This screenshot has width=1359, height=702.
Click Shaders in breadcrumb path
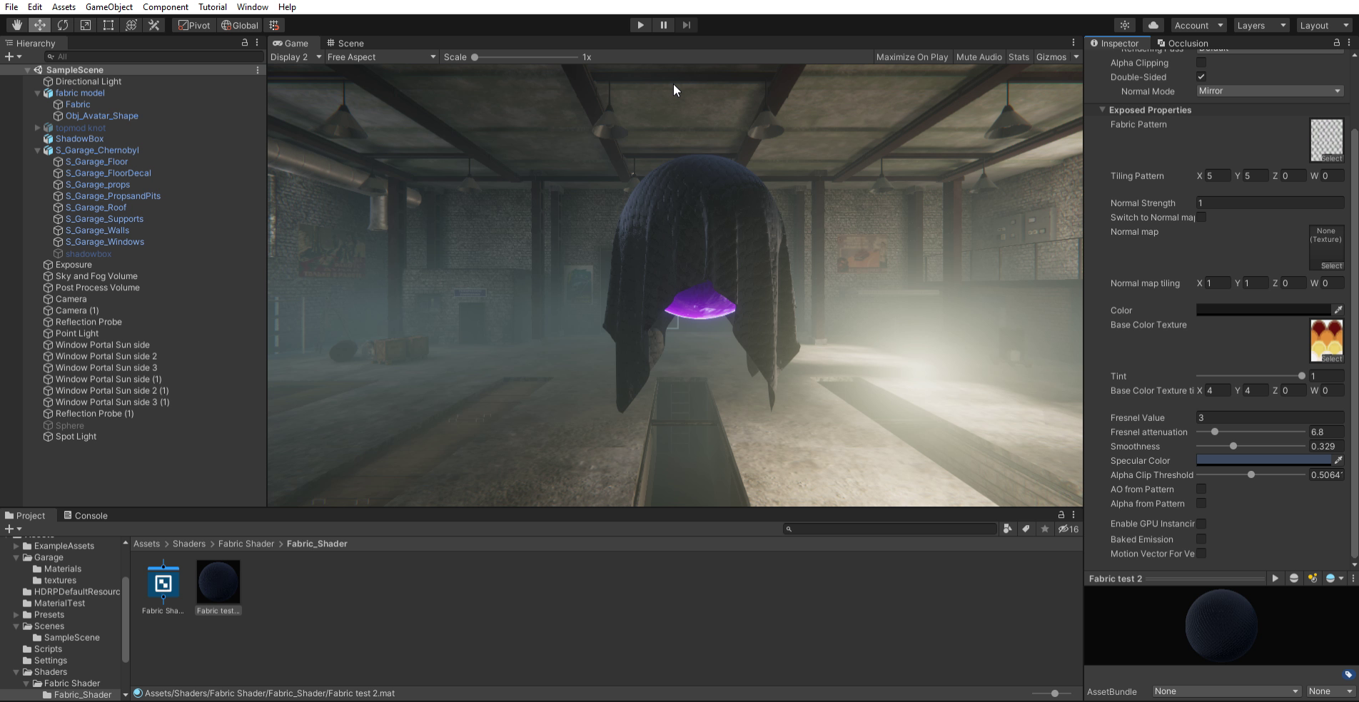coord(189,544)
